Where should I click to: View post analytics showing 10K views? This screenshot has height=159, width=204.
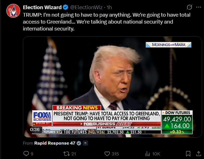coord(153,154)
